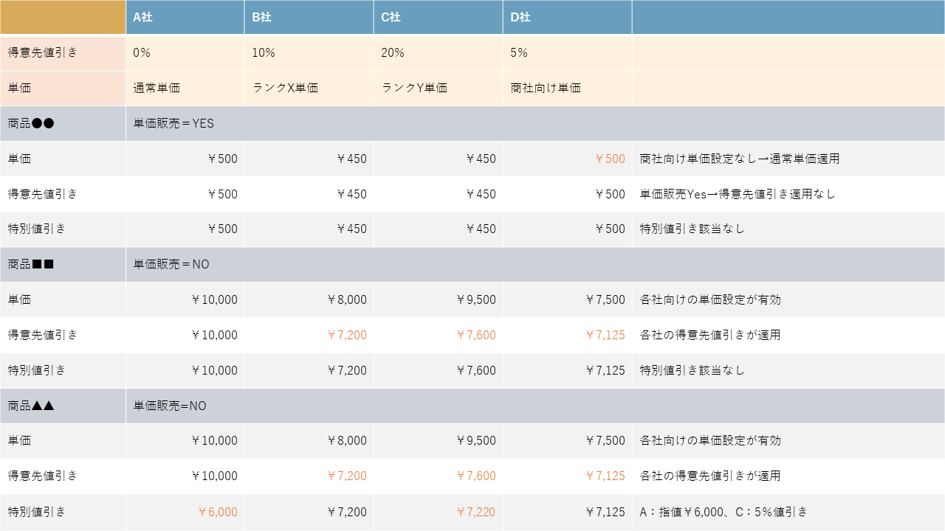The image size is (945, 531).
Task: Select the 0% discount cell for A社
Action: click(x=185, y=53)
